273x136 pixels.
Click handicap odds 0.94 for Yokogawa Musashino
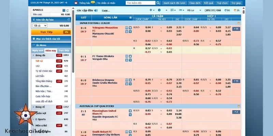[x=148, y=28]
